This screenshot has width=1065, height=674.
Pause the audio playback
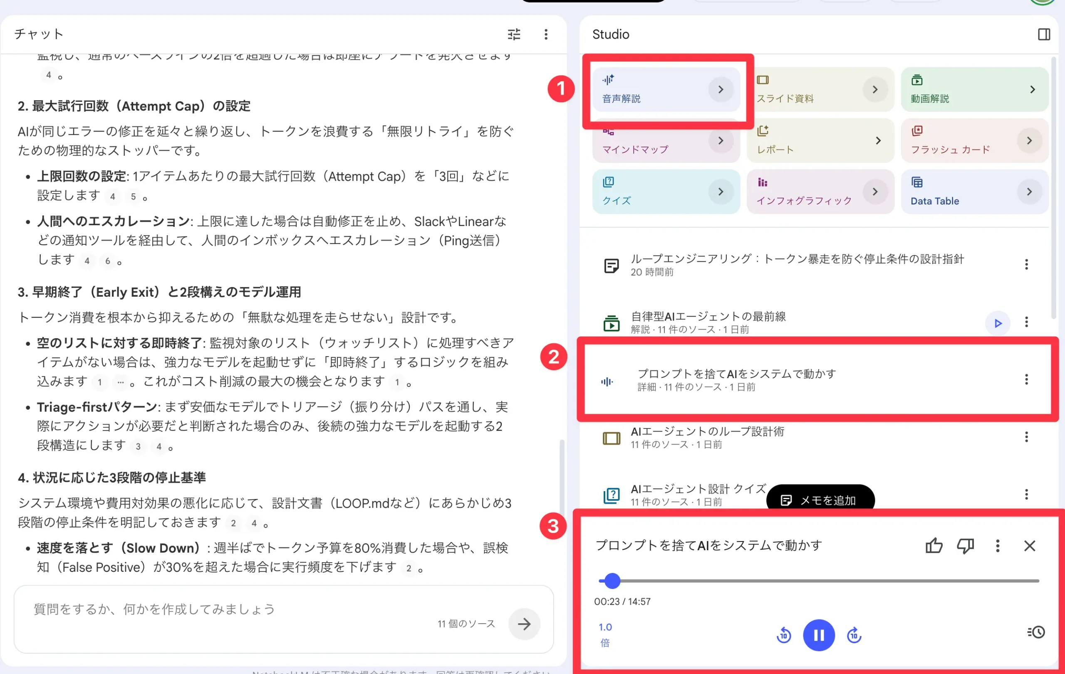(x=819, y=635)
